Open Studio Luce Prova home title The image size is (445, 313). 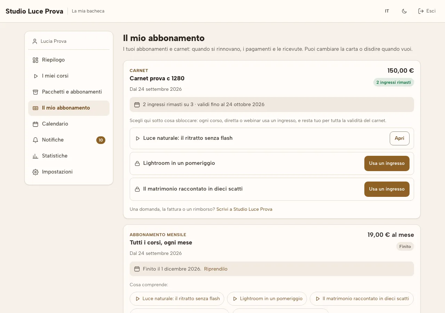point(34,11)
